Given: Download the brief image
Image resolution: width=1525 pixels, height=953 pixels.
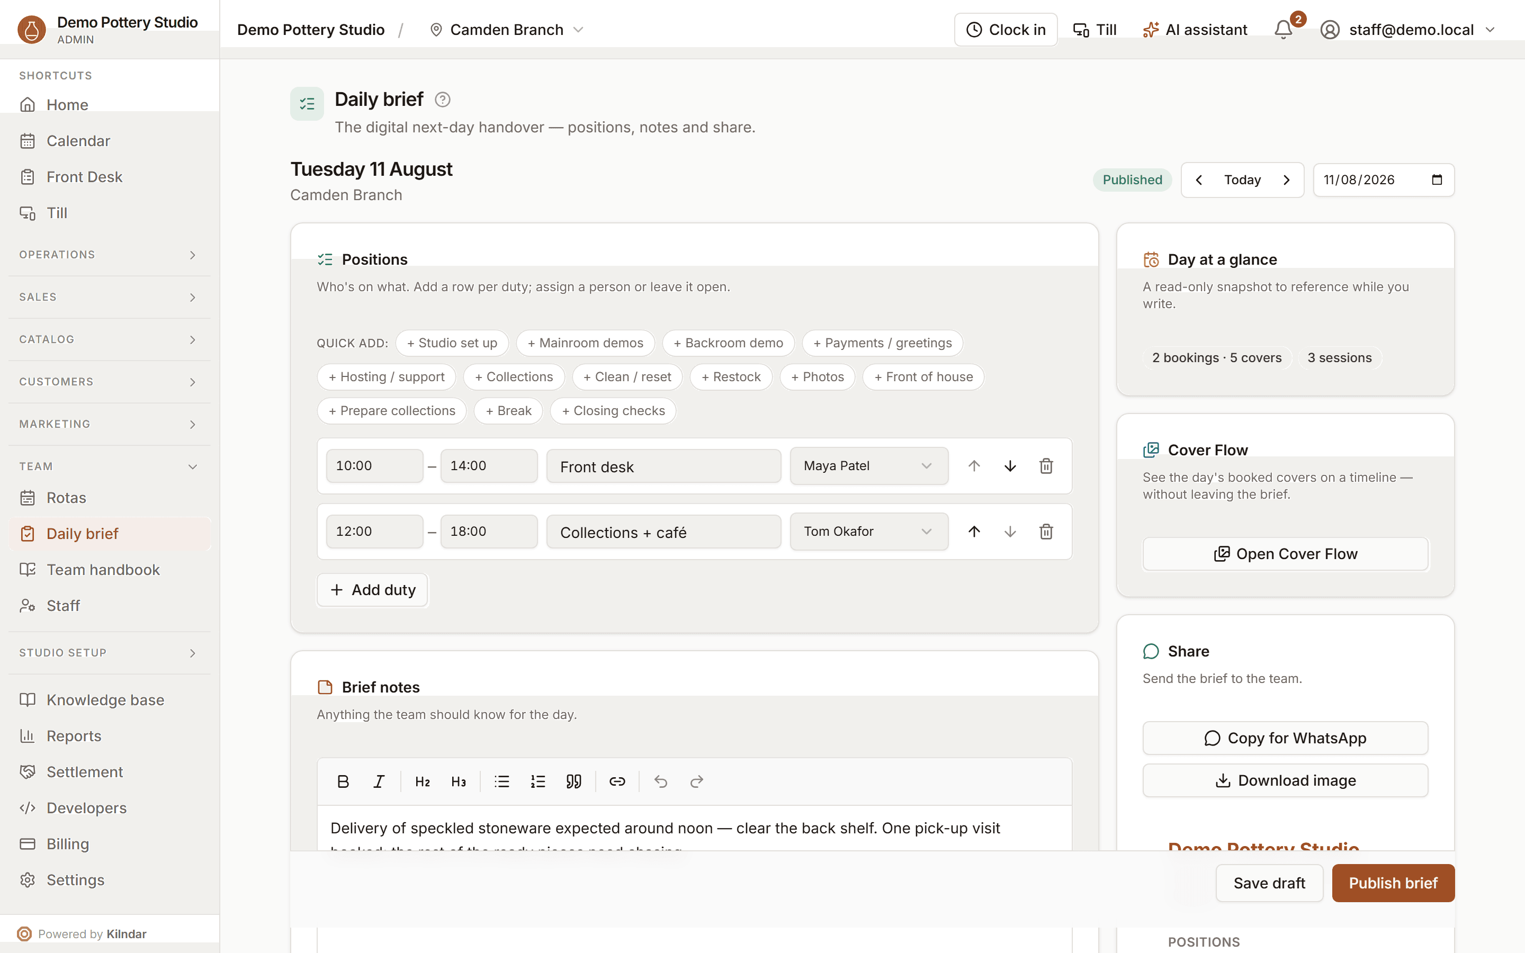Looking at the screenshot, I should pos(1285,780).
